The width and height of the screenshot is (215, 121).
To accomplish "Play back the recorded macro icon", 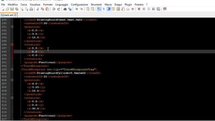I will [x=148, y=9].
